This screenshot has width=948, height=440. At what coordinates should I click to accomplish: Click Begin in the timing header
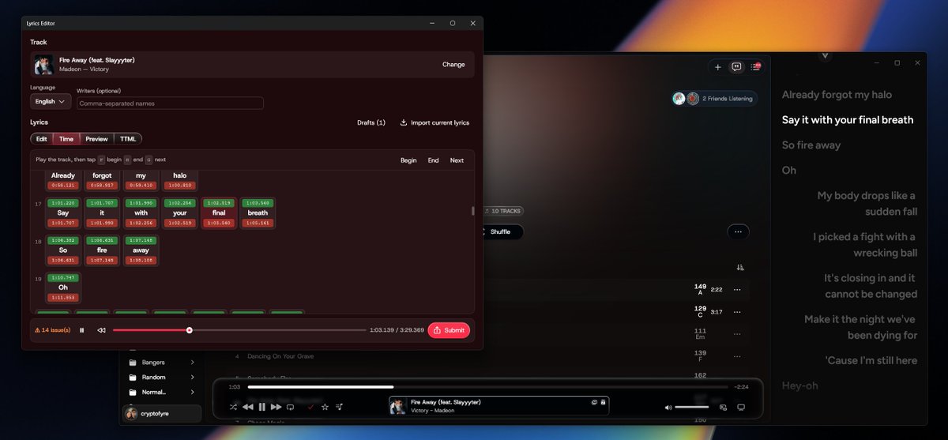coord(408,160)
